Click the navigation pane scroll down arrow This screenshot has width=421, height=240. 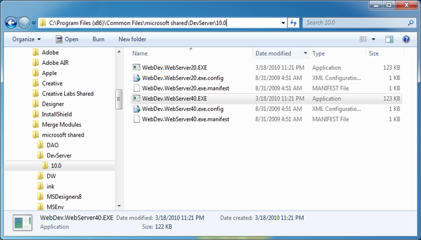pos(119,206)
